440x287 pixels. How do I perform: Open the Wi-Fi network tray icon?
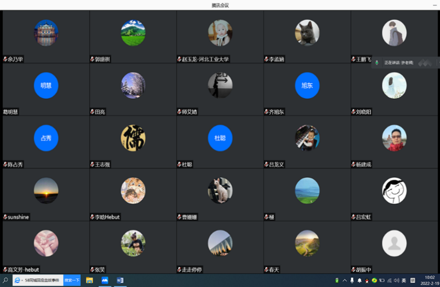point(389,281)
